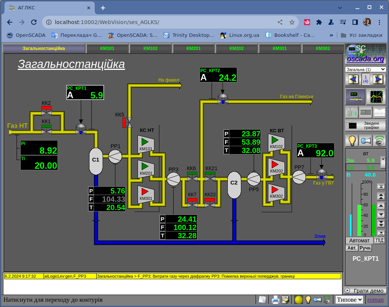Image resolution: width=389 pixels, height=307 pixels.
Task: Open the KM302 tab
Action: (323, 48)
